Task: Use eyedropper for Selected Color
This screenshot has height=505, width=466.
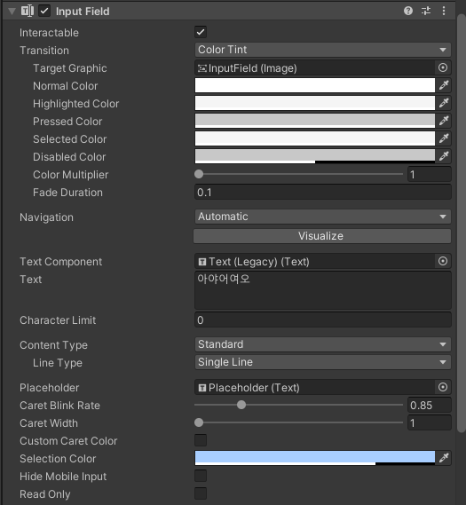Action: (444, 138)
